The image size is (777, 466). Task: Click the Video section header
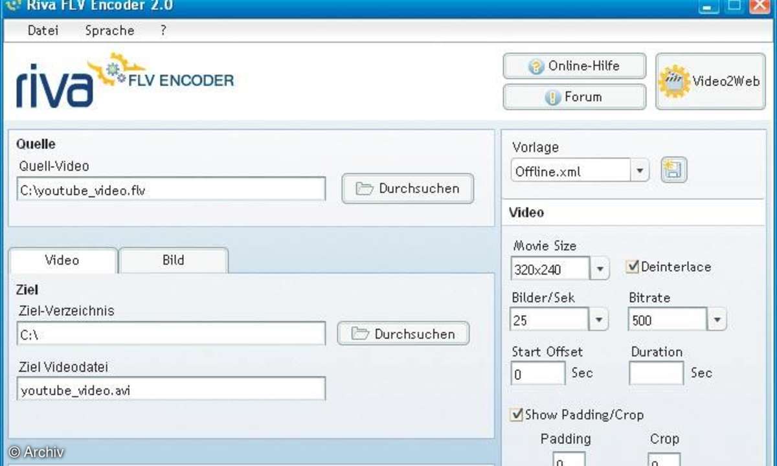[x=633, y=212]
